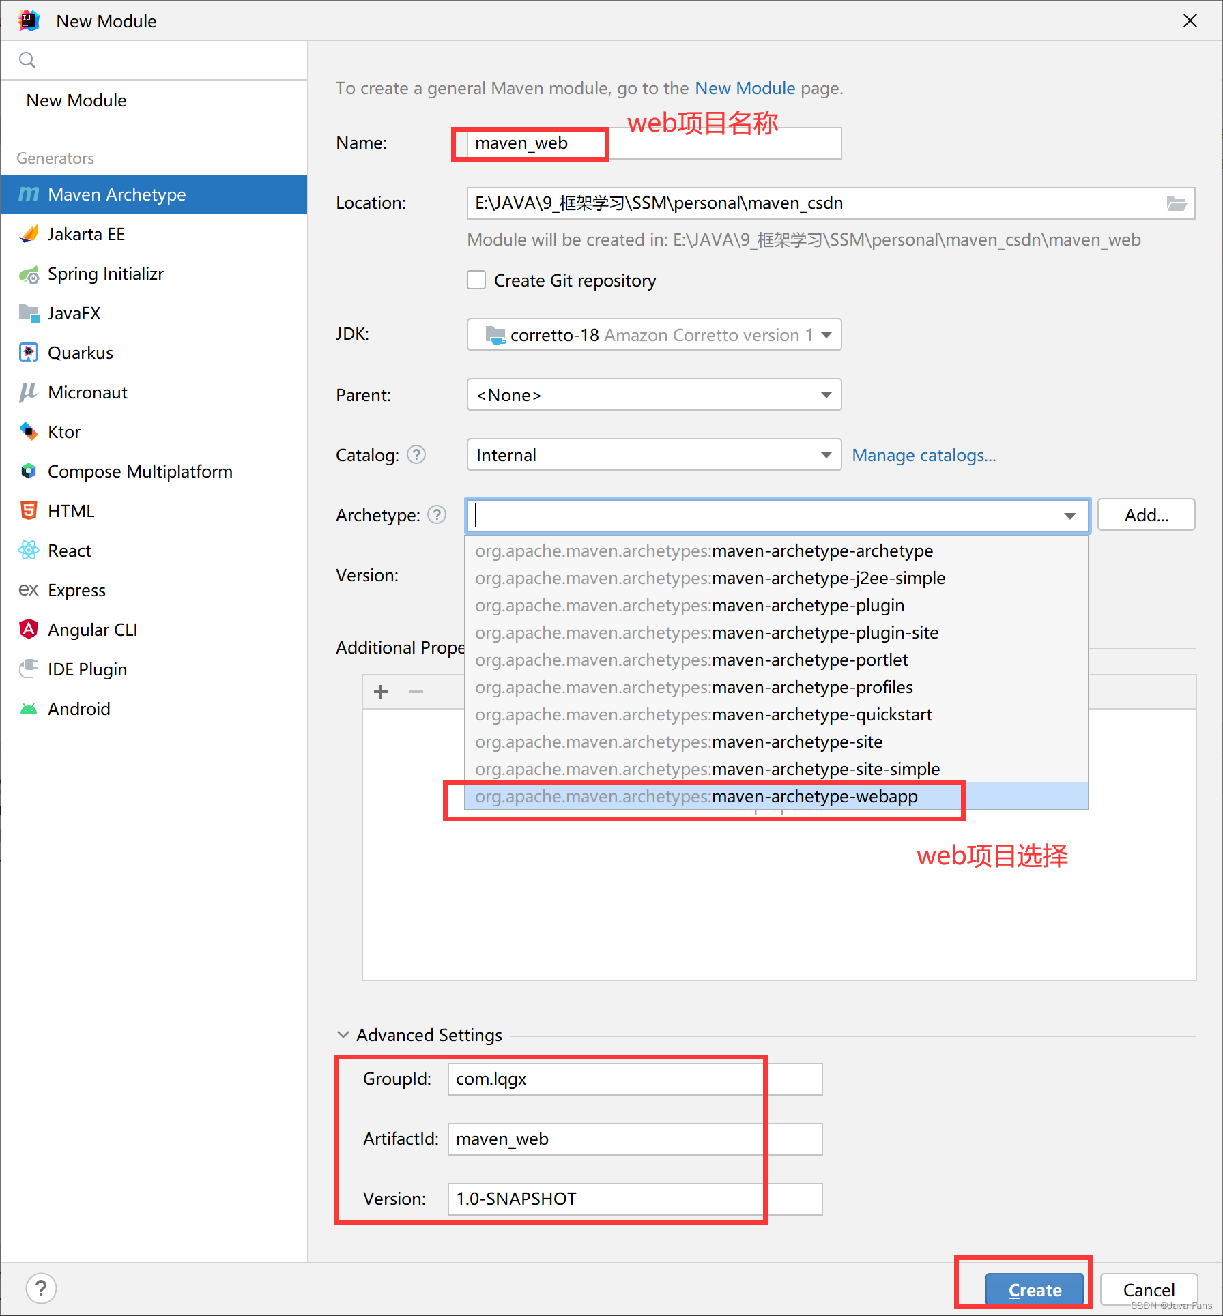
Task: Close the New Module dialog
Action: pos(1190,20)
